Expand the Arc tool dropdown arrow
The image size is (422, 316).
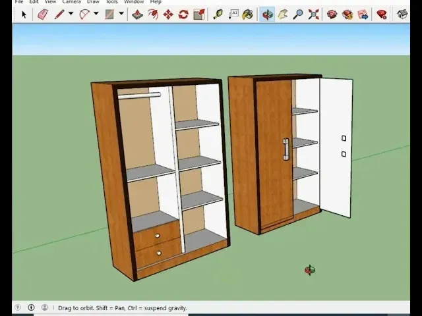point(96,14)
